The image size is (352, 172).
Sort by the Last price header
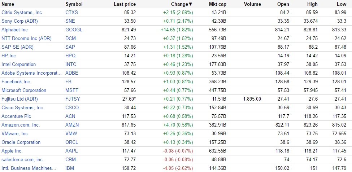pos(125,4)
